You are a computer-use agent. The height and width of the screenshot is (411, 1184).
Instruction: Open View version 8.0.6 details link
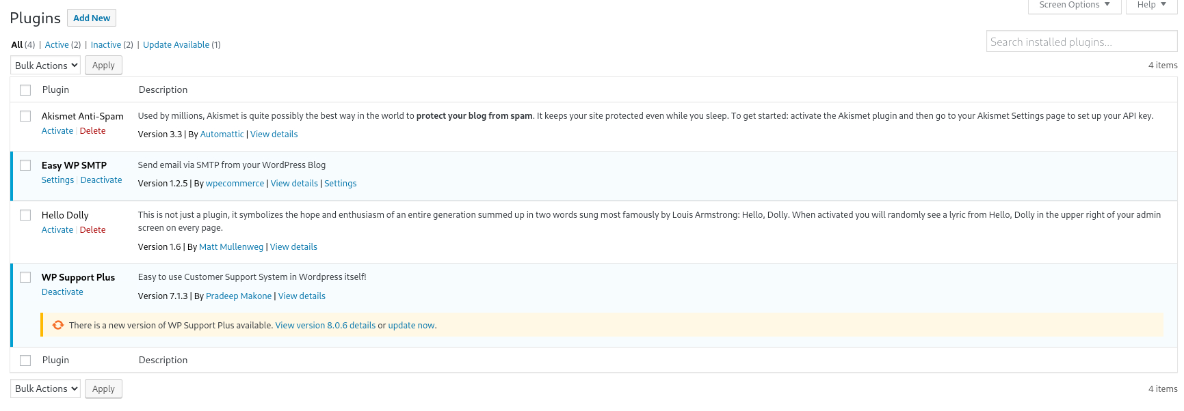pos(326,326)
